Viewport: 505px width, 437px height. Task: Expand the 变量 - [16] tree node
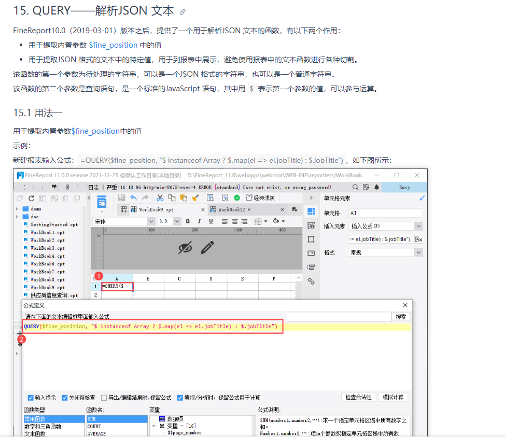155,426
